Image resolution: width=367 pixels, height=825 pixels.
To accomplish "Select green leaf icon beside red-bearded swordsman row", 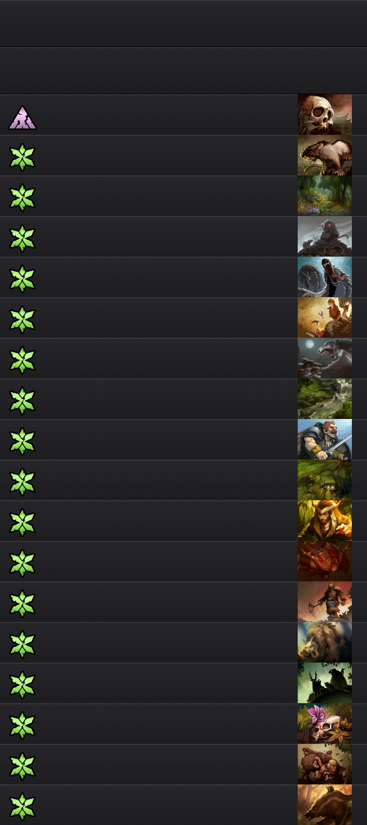I will (22, 441).
